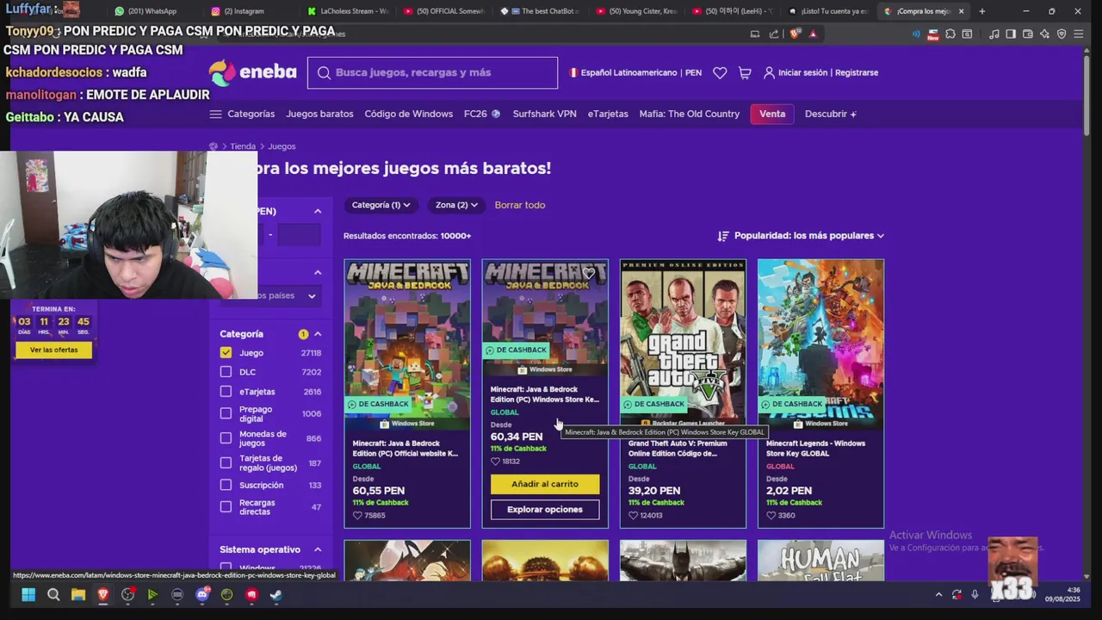Open the browser main menu icon
Screen dimensions: 1102x620
point(1079,34)
